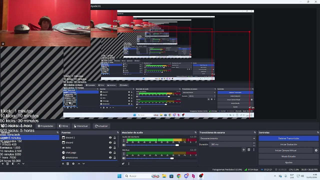Open scene filters icon in Escenas toolbar

coord(13,164)
